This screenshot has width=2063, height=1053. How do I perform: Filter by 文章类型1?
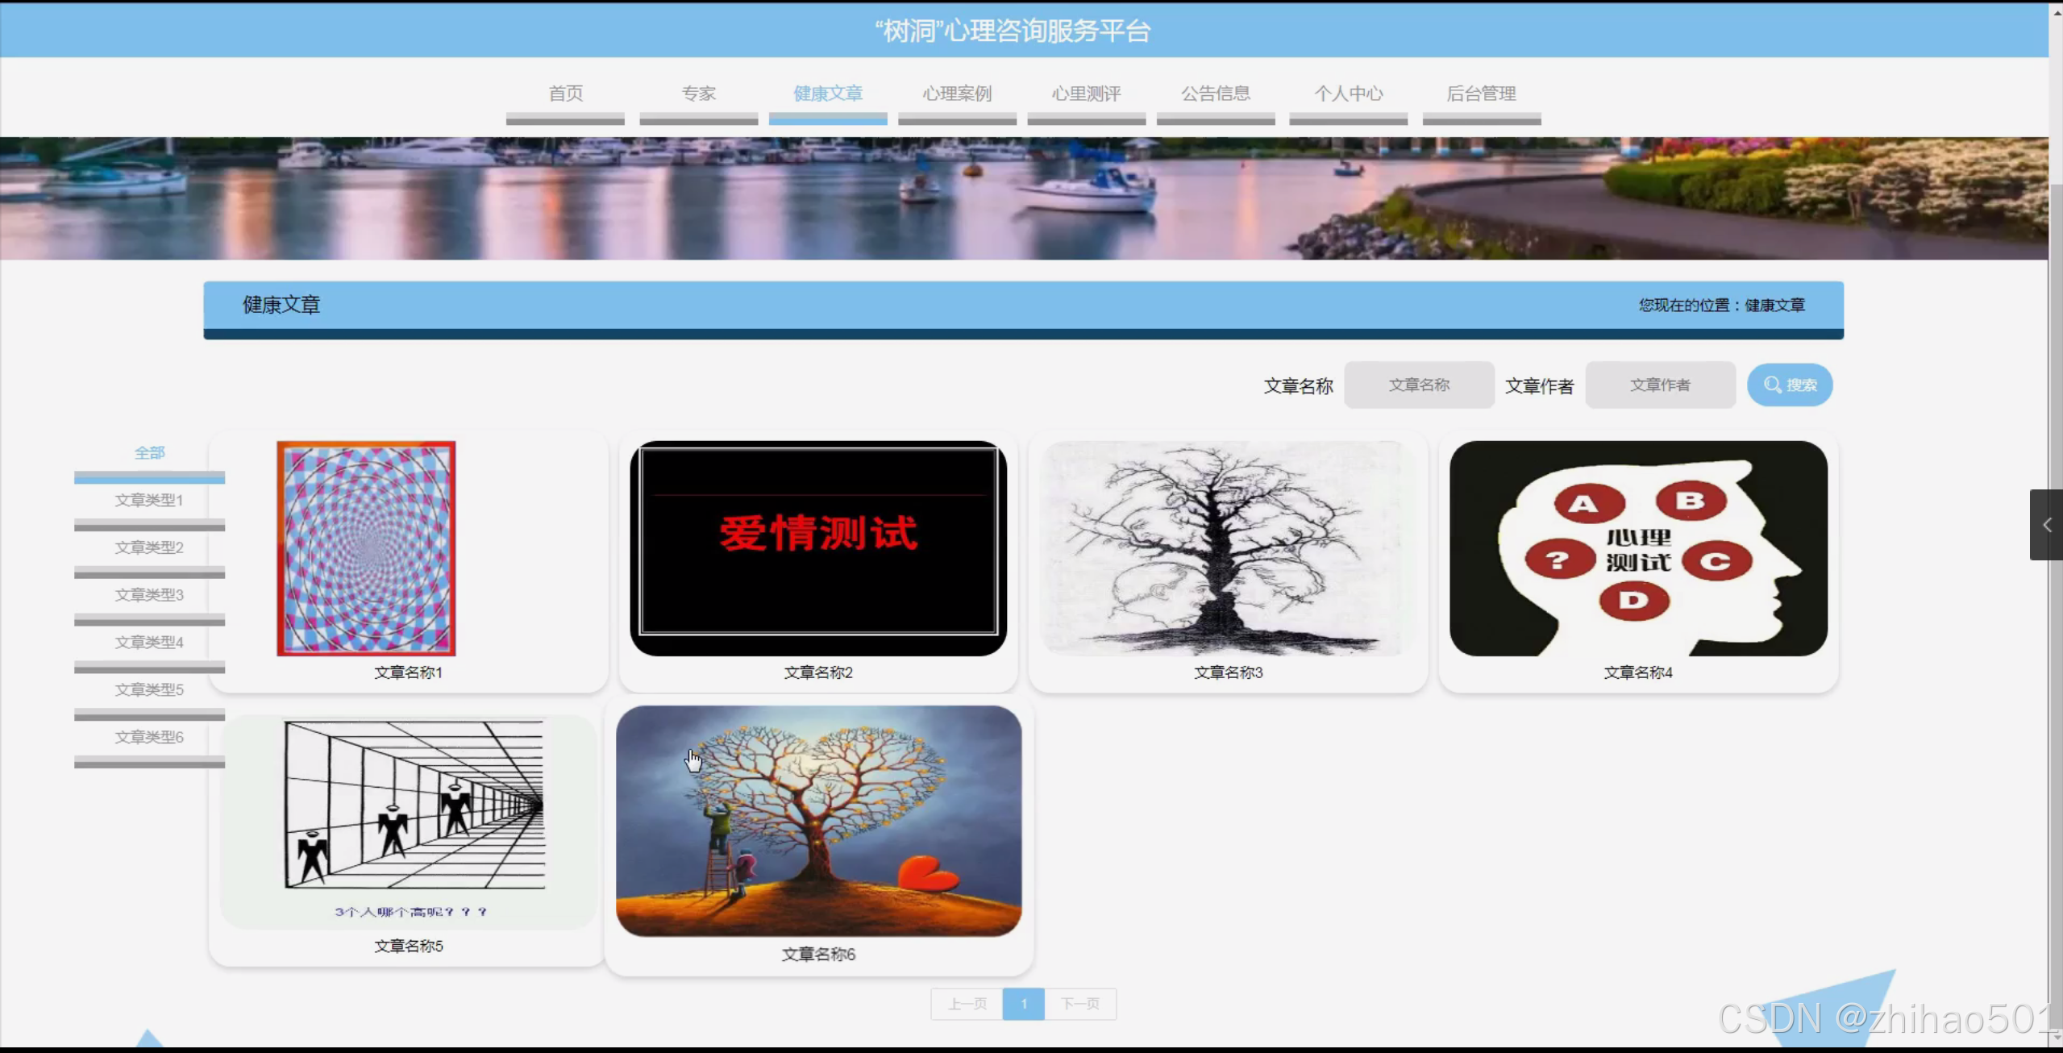tap(149, 500)
